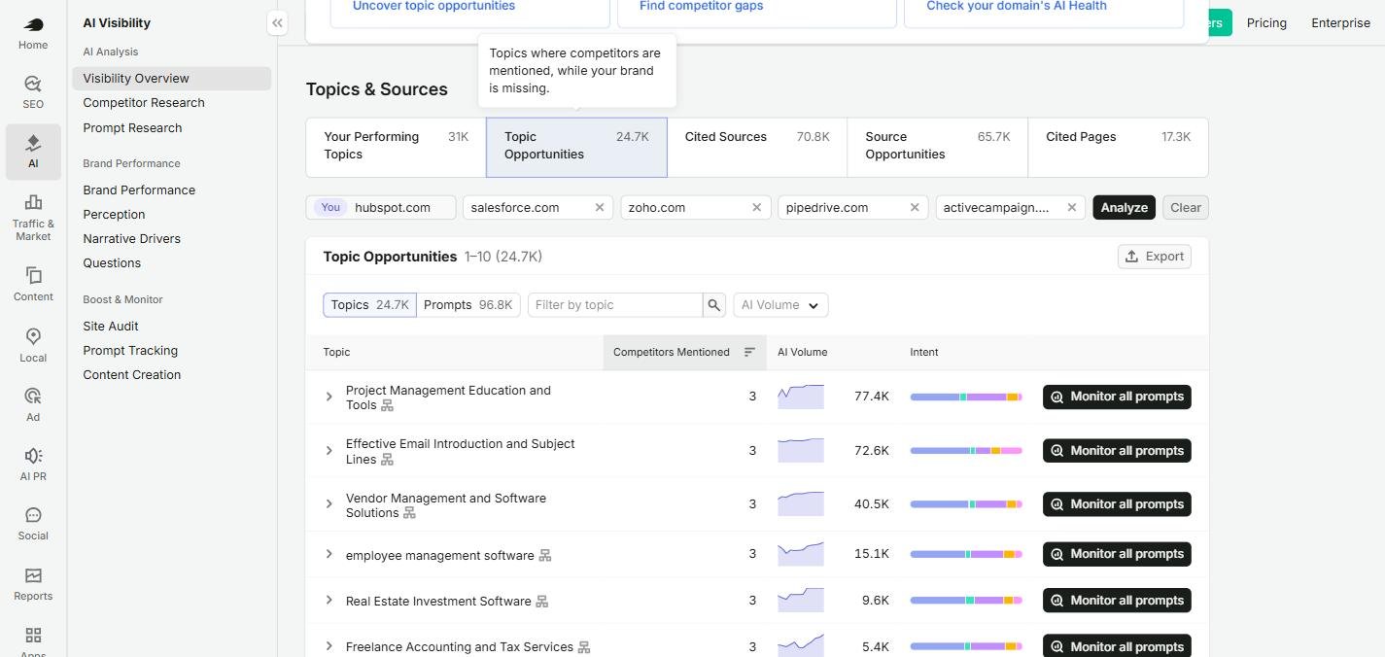Open the AI PR section icon

click(x=33, y=465)
